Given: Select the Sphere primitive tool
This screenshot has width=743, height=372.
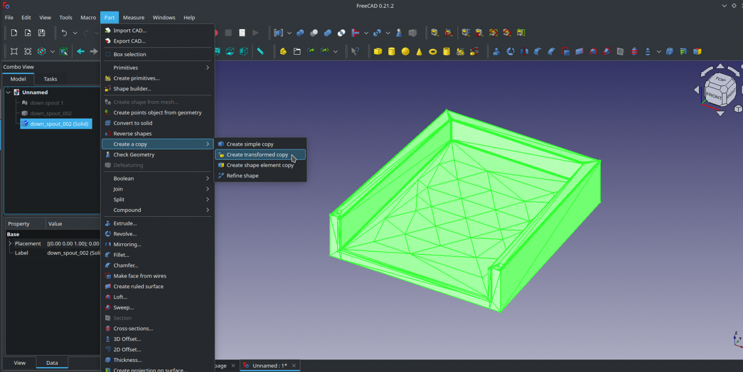Looking at the screenshot, I should pos(405,51).
